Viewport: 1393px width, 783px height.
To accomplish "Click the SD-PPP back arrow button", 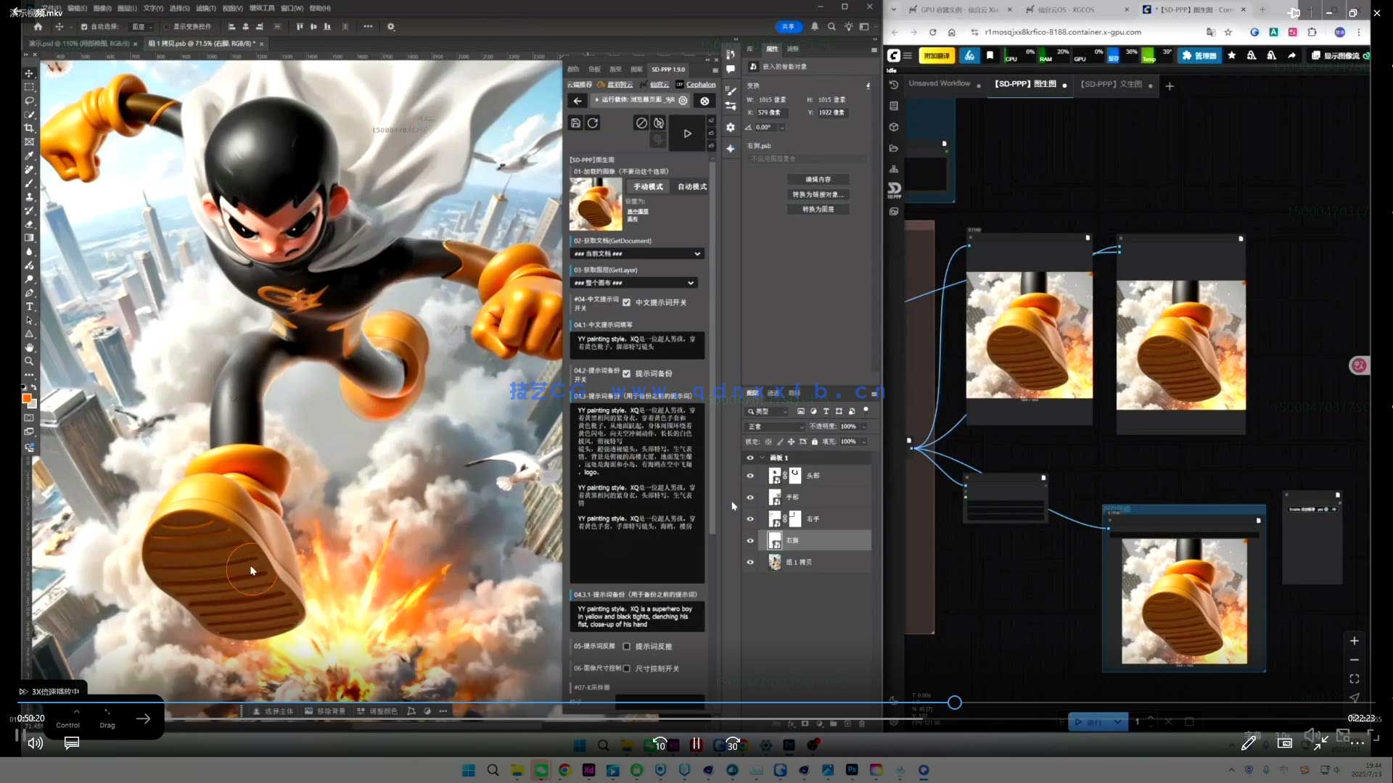I will tap(578, 101).
